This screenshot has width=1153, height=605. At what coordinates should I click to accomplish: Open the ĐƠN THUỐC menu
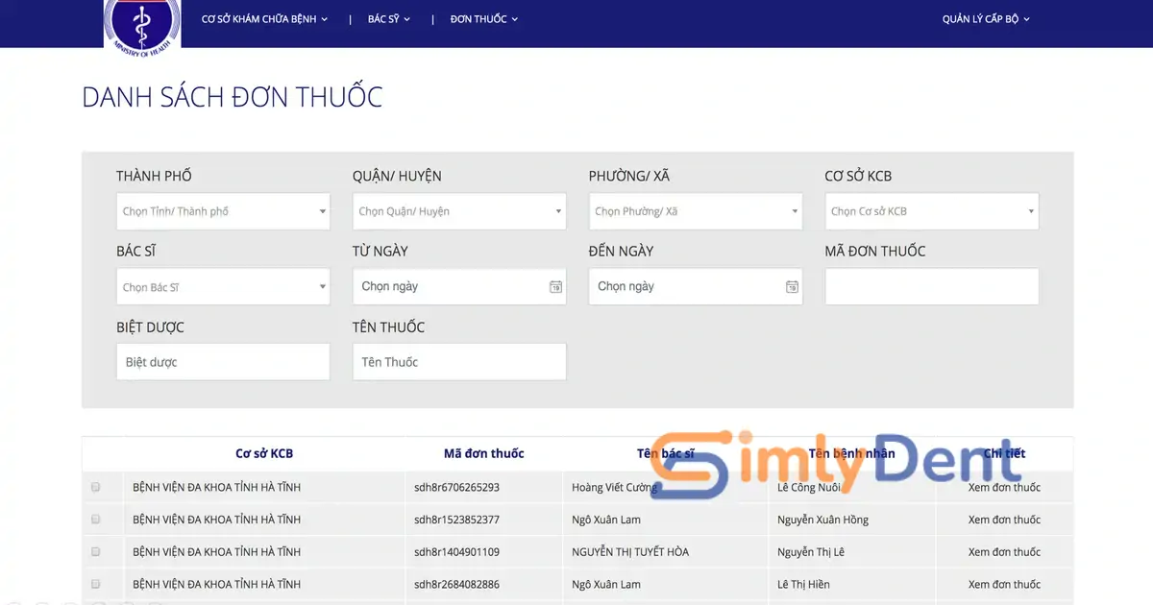coord(484,19)
